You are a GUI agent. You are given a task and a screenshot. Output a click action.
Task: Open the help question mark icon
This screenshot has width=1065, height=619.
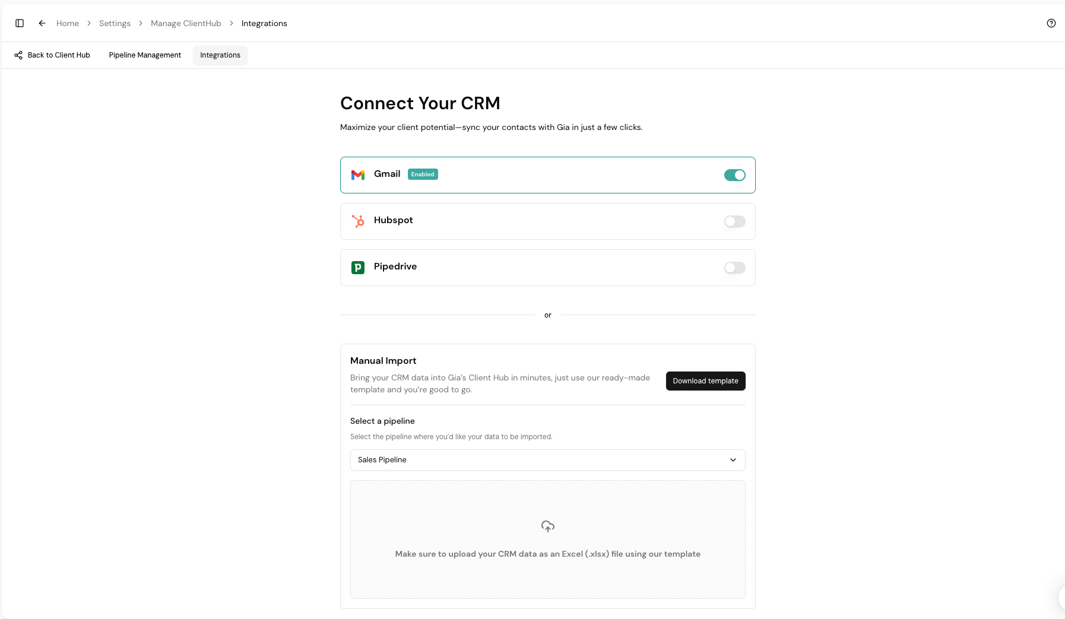coord(1051,23)
